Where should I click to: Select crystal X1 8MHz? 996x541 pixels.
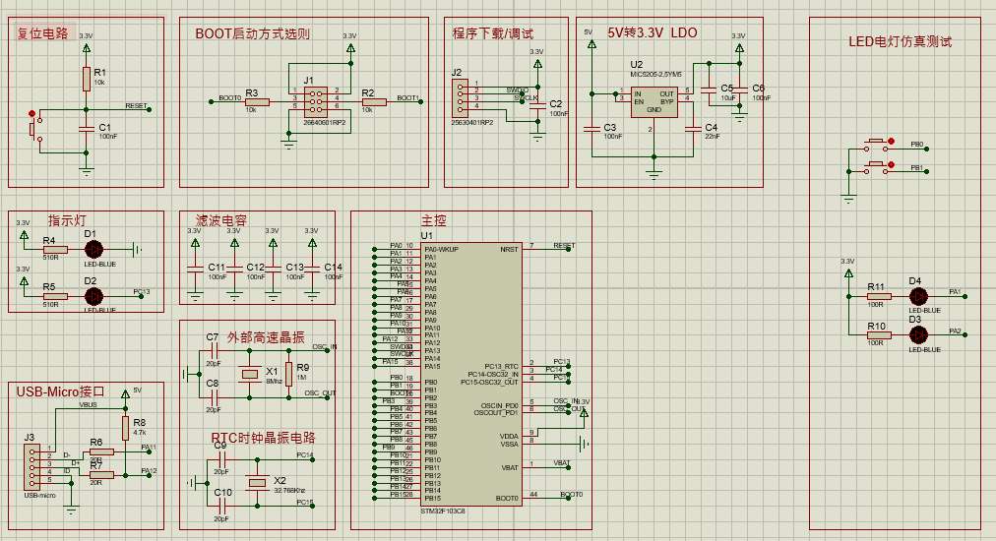(250, 374)
